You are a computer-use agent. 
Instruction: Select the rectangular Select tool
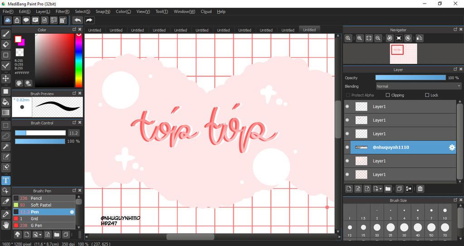[x=5, y=125]
